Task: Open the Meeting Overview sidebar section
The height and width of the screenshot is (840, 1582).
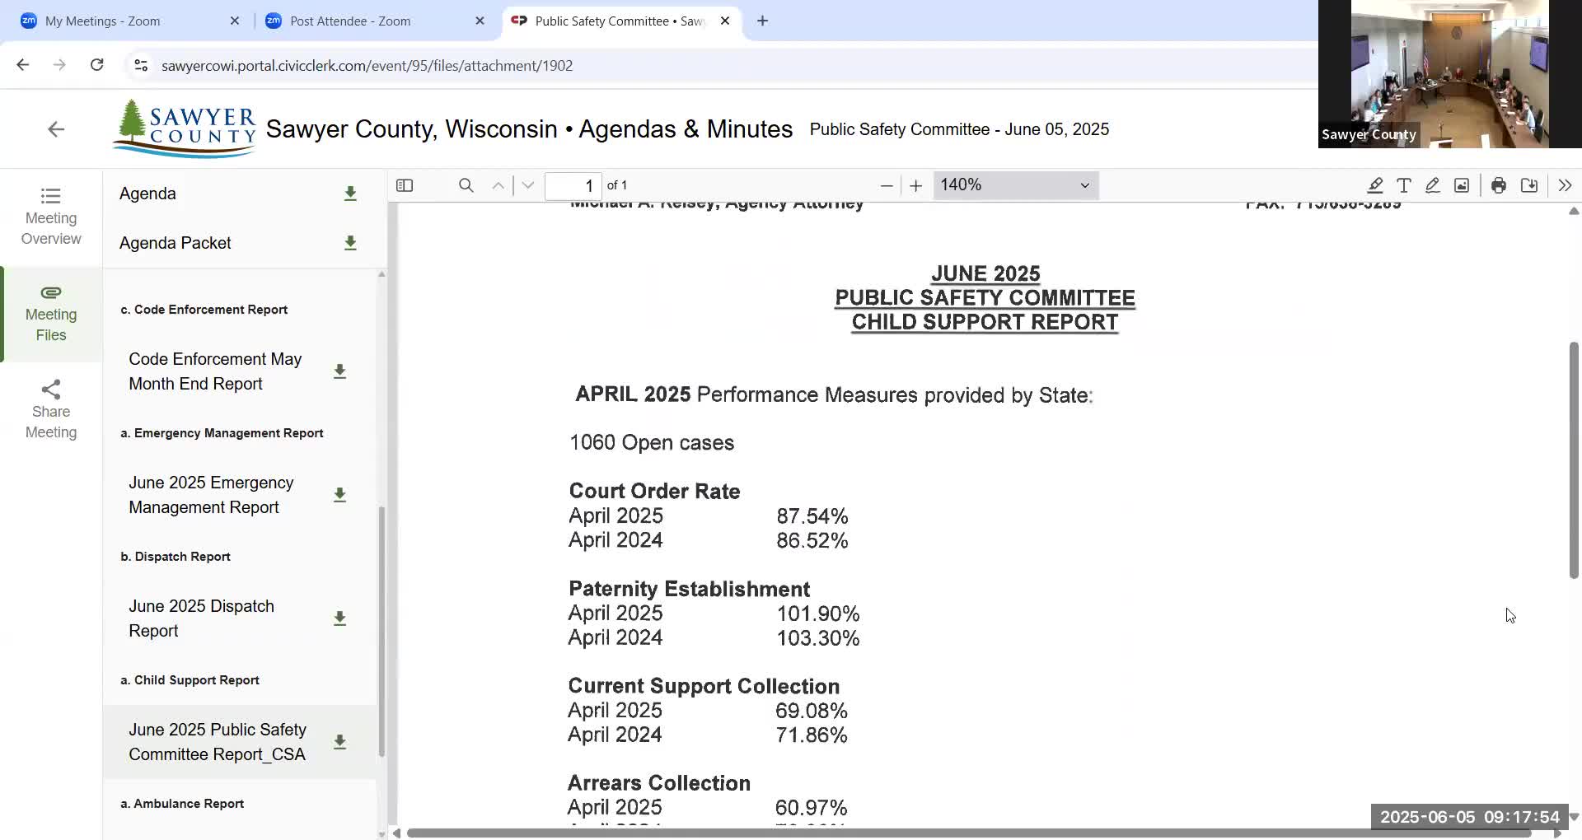Action: point(51,217)
